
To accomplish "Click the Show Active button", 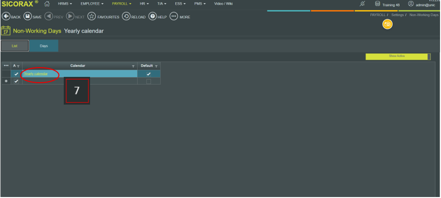I will coord(396,56).
